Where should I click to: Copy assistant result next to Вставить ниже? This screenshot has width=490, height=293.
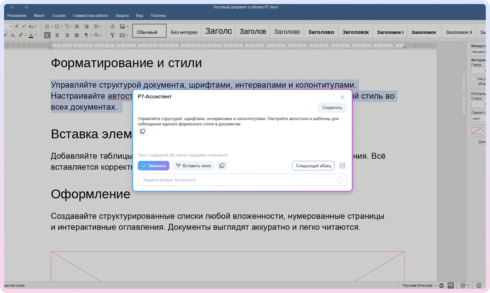click(x=222, y=166)
